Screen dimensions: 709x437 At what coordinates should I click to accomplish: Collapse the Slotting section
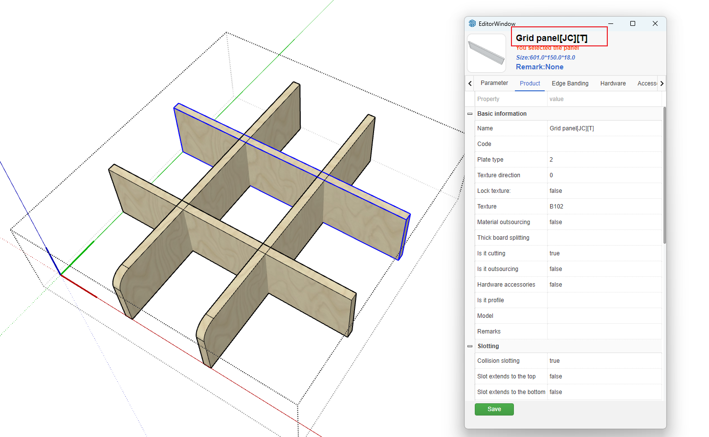[x=470, y=346]
